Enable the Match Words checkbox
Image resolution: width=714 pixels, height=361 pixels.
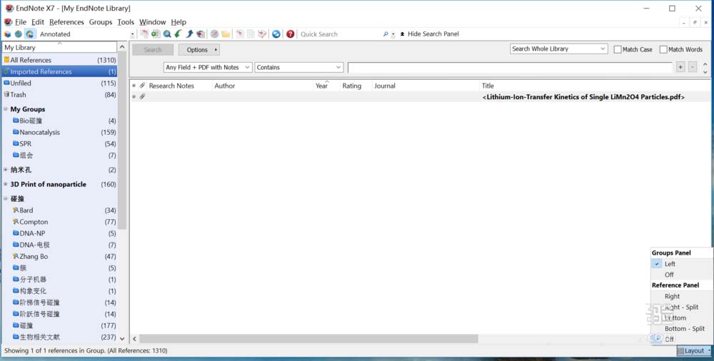[663, 50]
